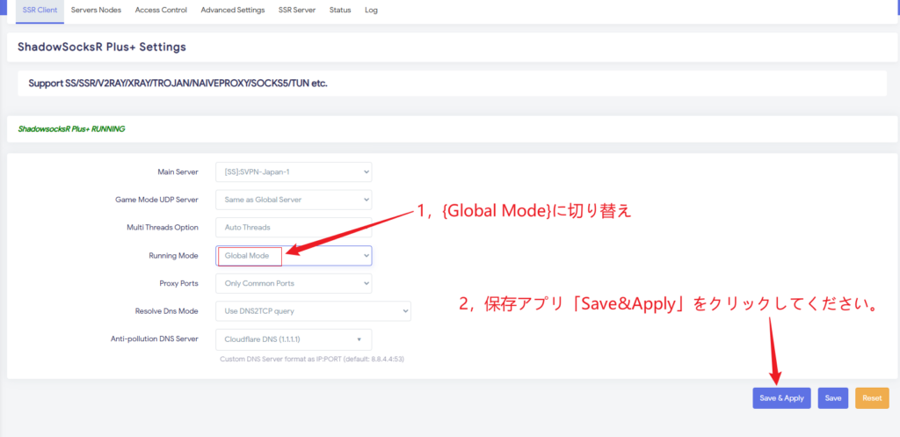The width and height of the screenshot is (900, 437).
Task: Expand the Main Server dropdown
Action: point(294,171)
